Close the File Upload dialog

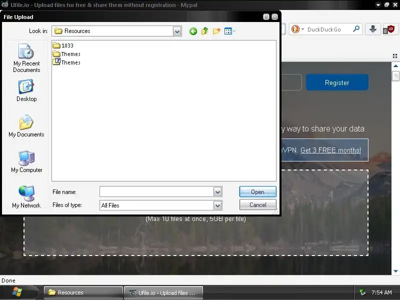pos(274,17)
